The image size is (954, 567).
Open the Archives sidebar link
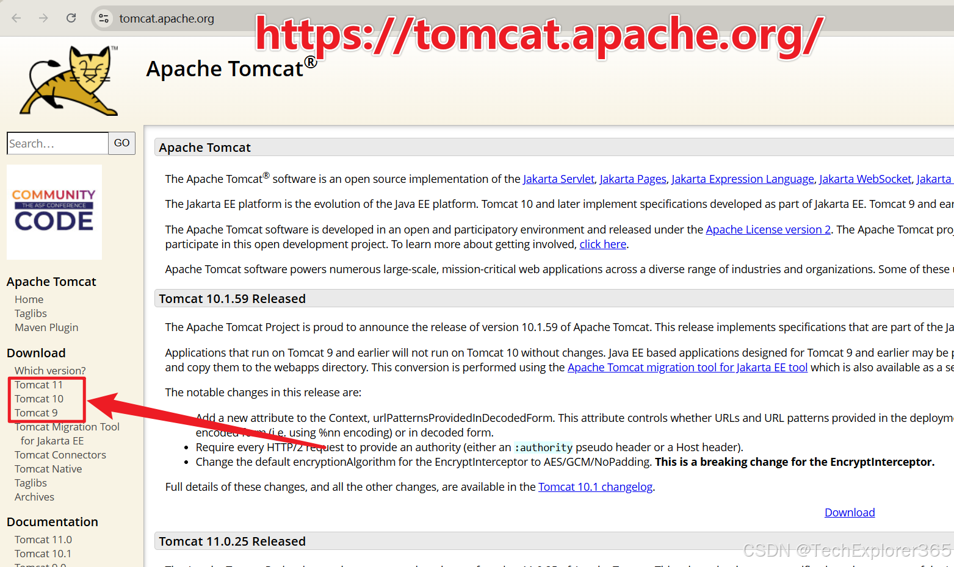[34, 497]
